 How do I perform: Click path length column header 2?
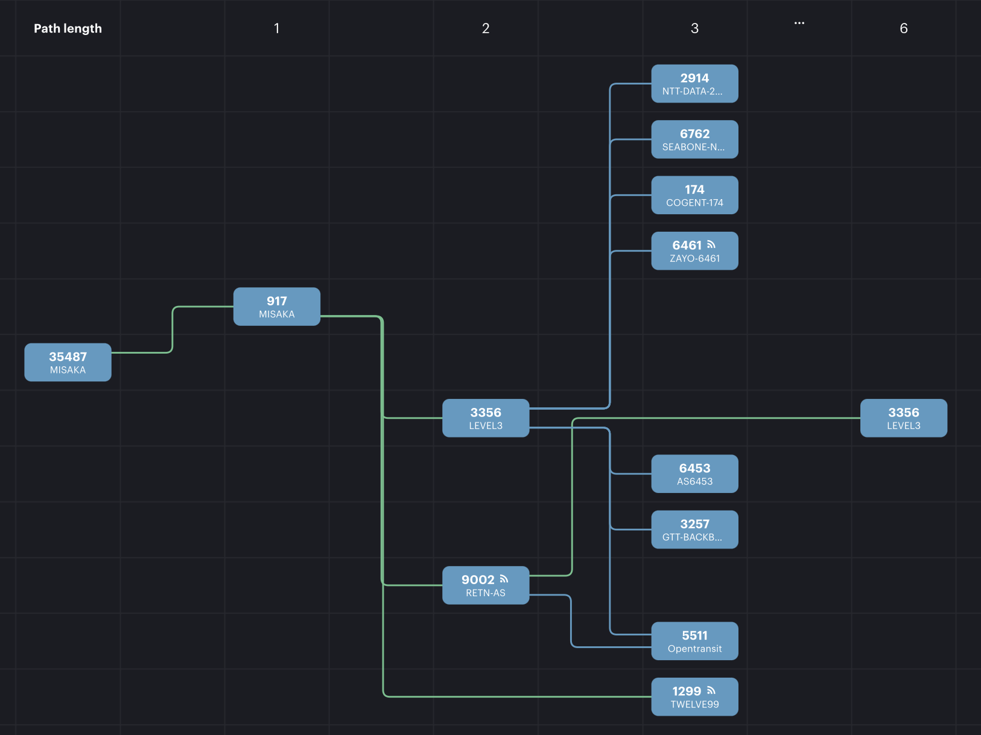pos(485,28)
